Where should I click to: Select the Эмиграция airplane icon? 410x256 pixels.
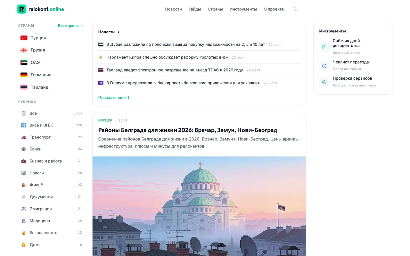[23, 209]
